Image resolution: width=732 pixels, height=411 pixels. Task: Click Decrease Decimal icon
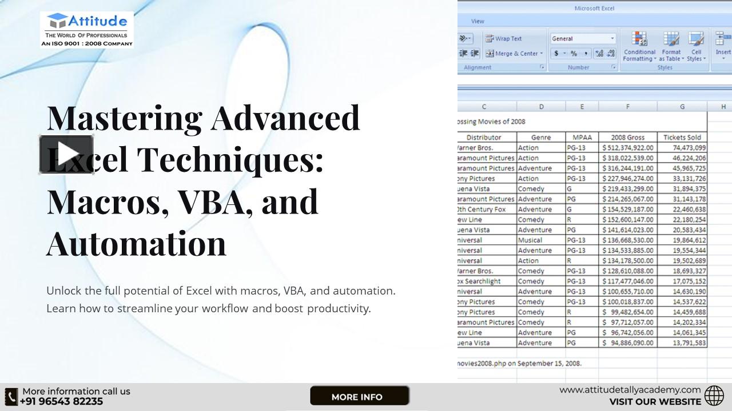click(611, 54)
